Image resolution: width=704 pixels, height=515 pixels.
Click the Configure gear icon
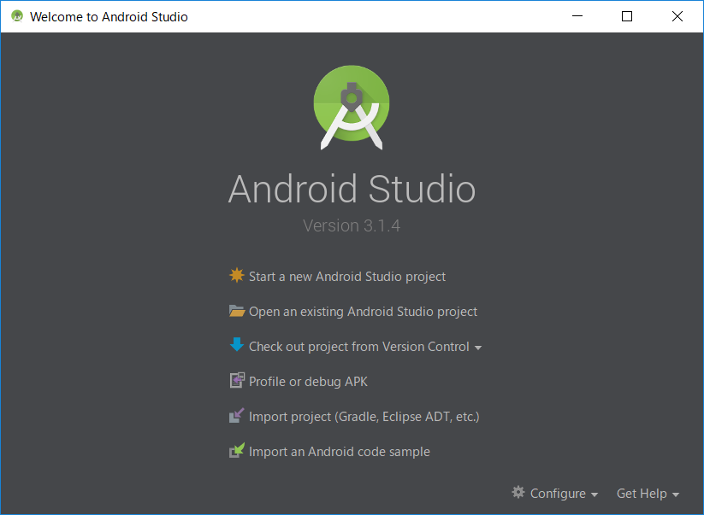(x=518, y=493)
